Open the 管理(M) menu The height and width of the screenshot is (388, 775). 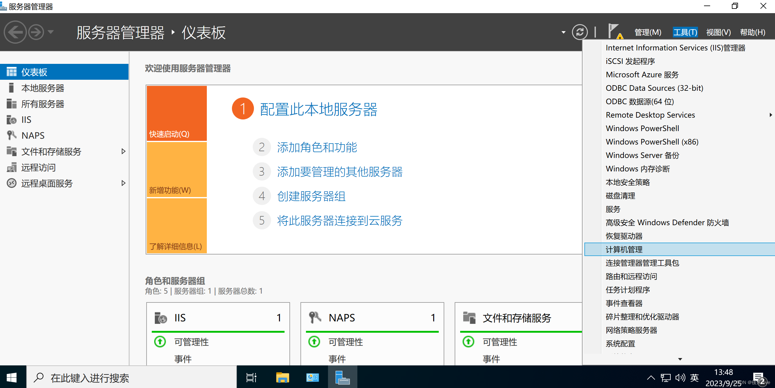[648, 32]
